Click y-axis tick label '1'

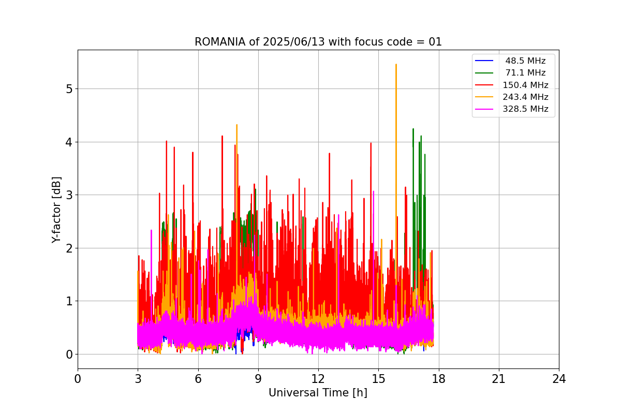pyautogui.click(x=68, y=301)
